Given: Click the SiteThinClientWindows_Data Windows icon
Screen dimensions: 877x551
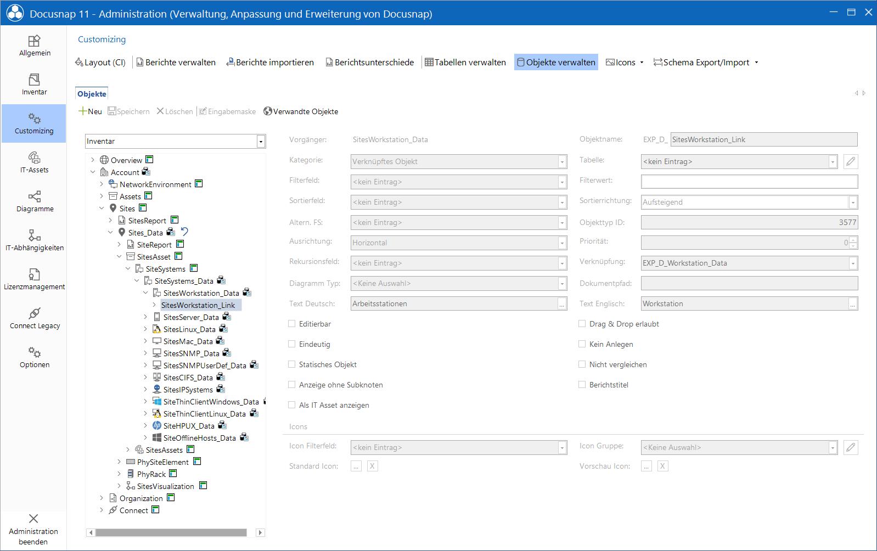Looking at the screenshot, I should click(157, 401).
